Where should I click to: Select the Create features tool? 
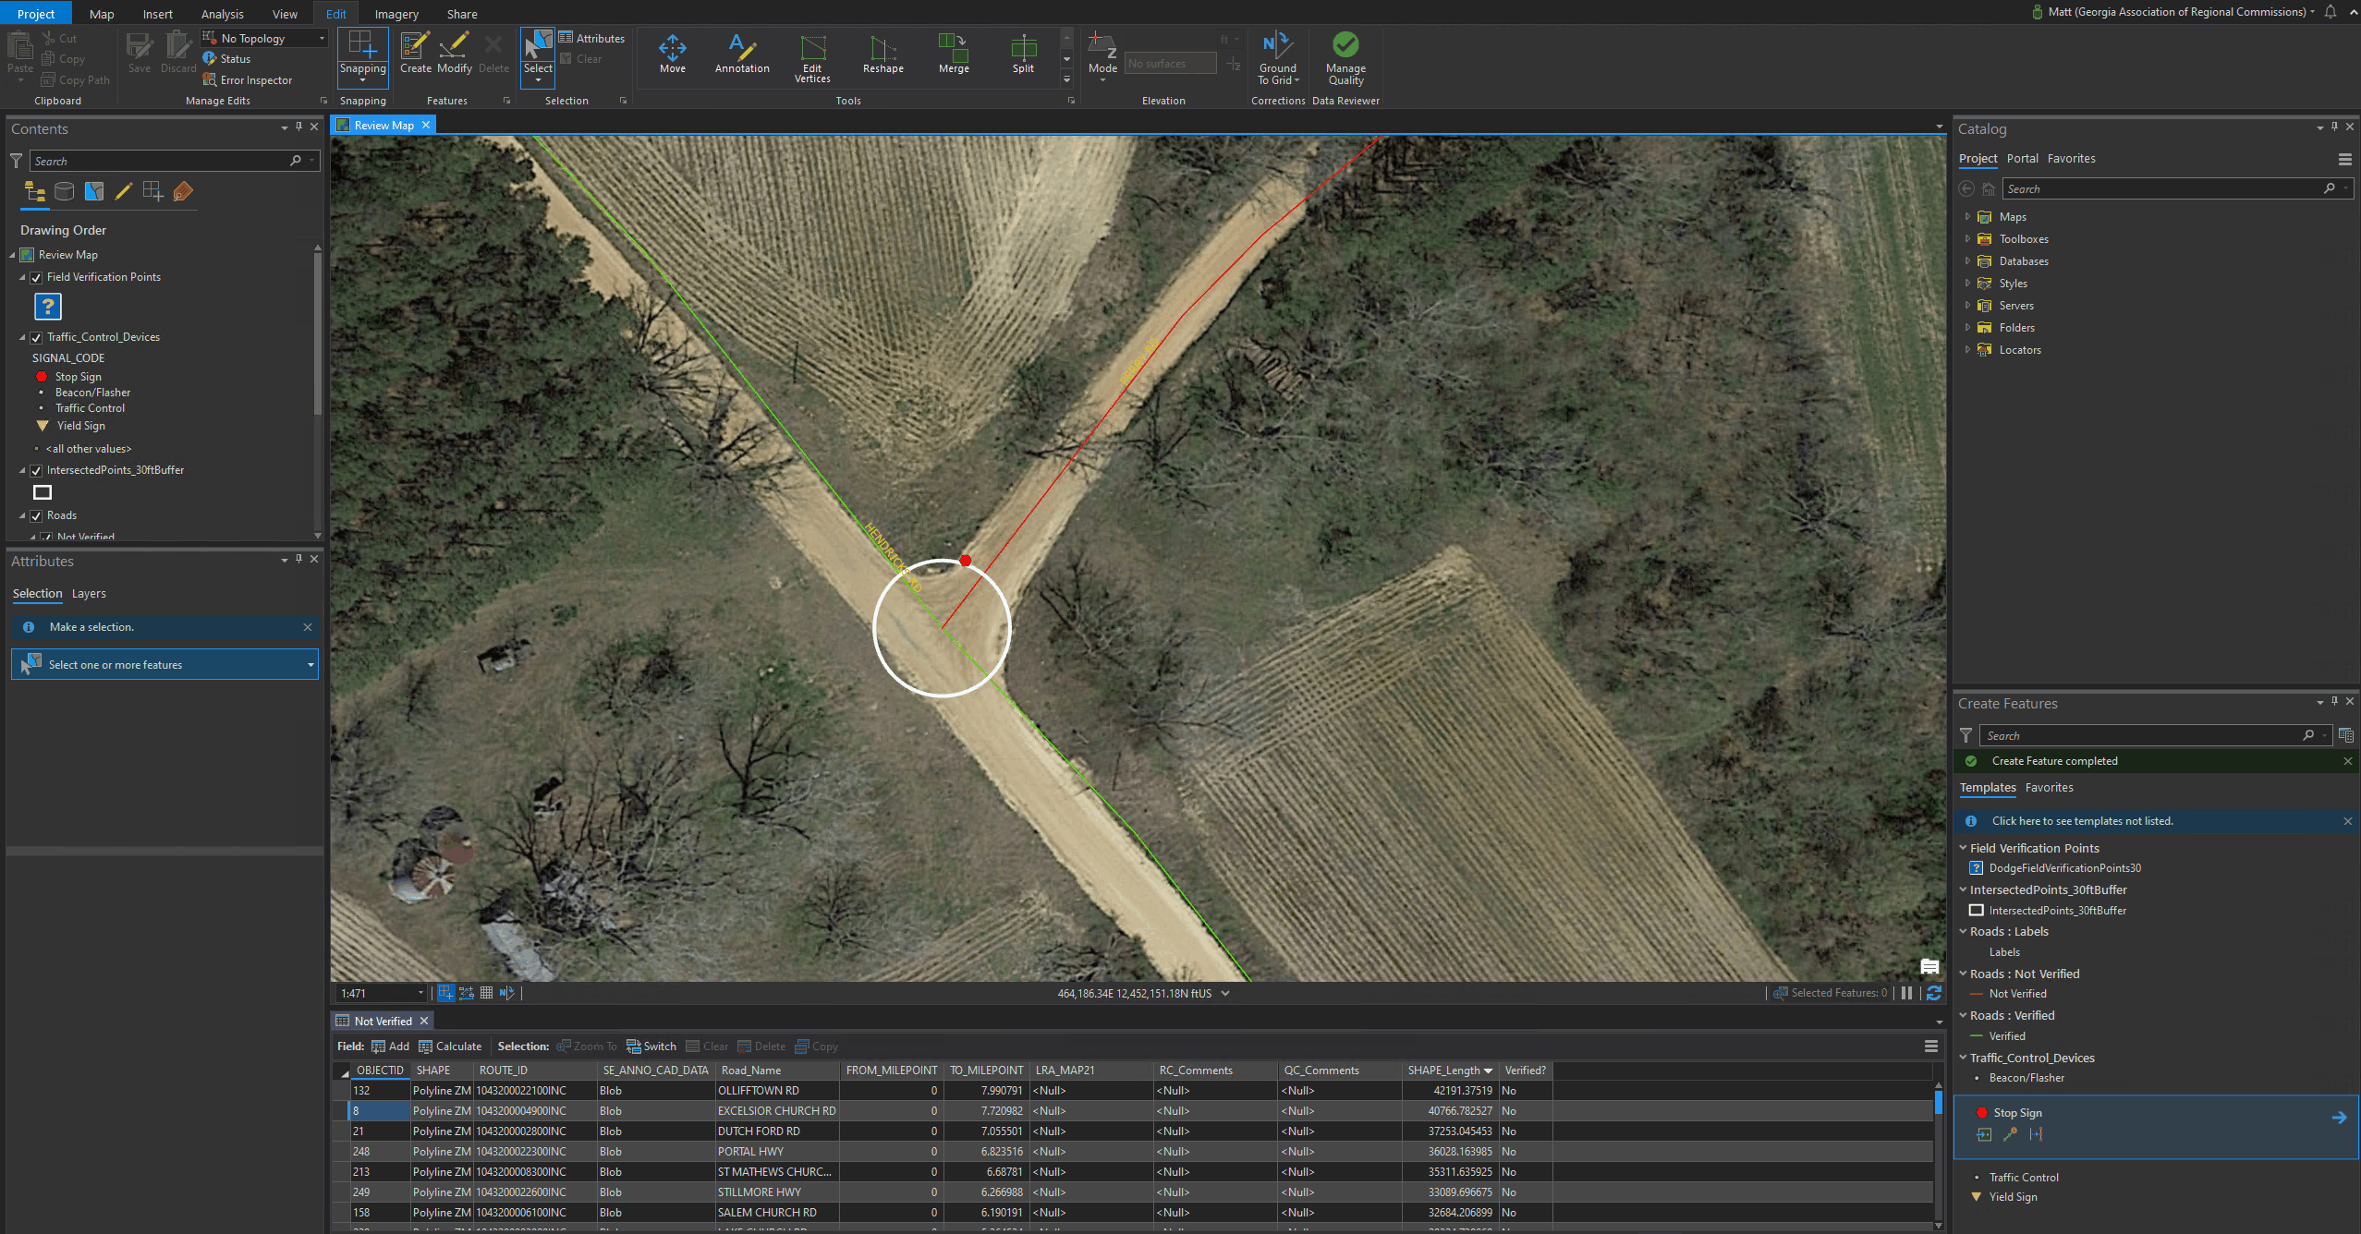[x=415, y=54]
